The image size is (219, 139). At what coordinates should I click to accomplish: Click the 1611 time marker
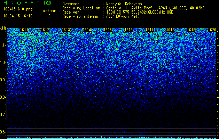pos(24,30)
